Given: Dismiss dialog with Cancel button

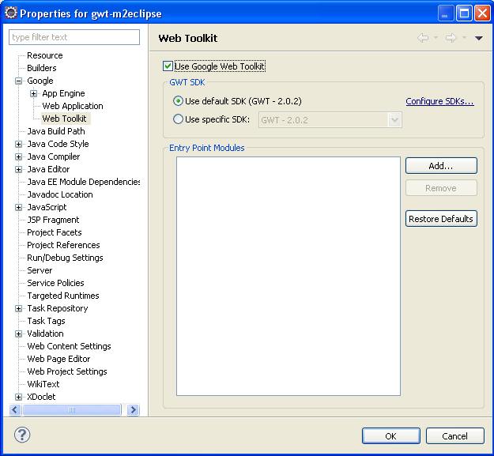Looking at the screenshot, I should pos(454,435).
